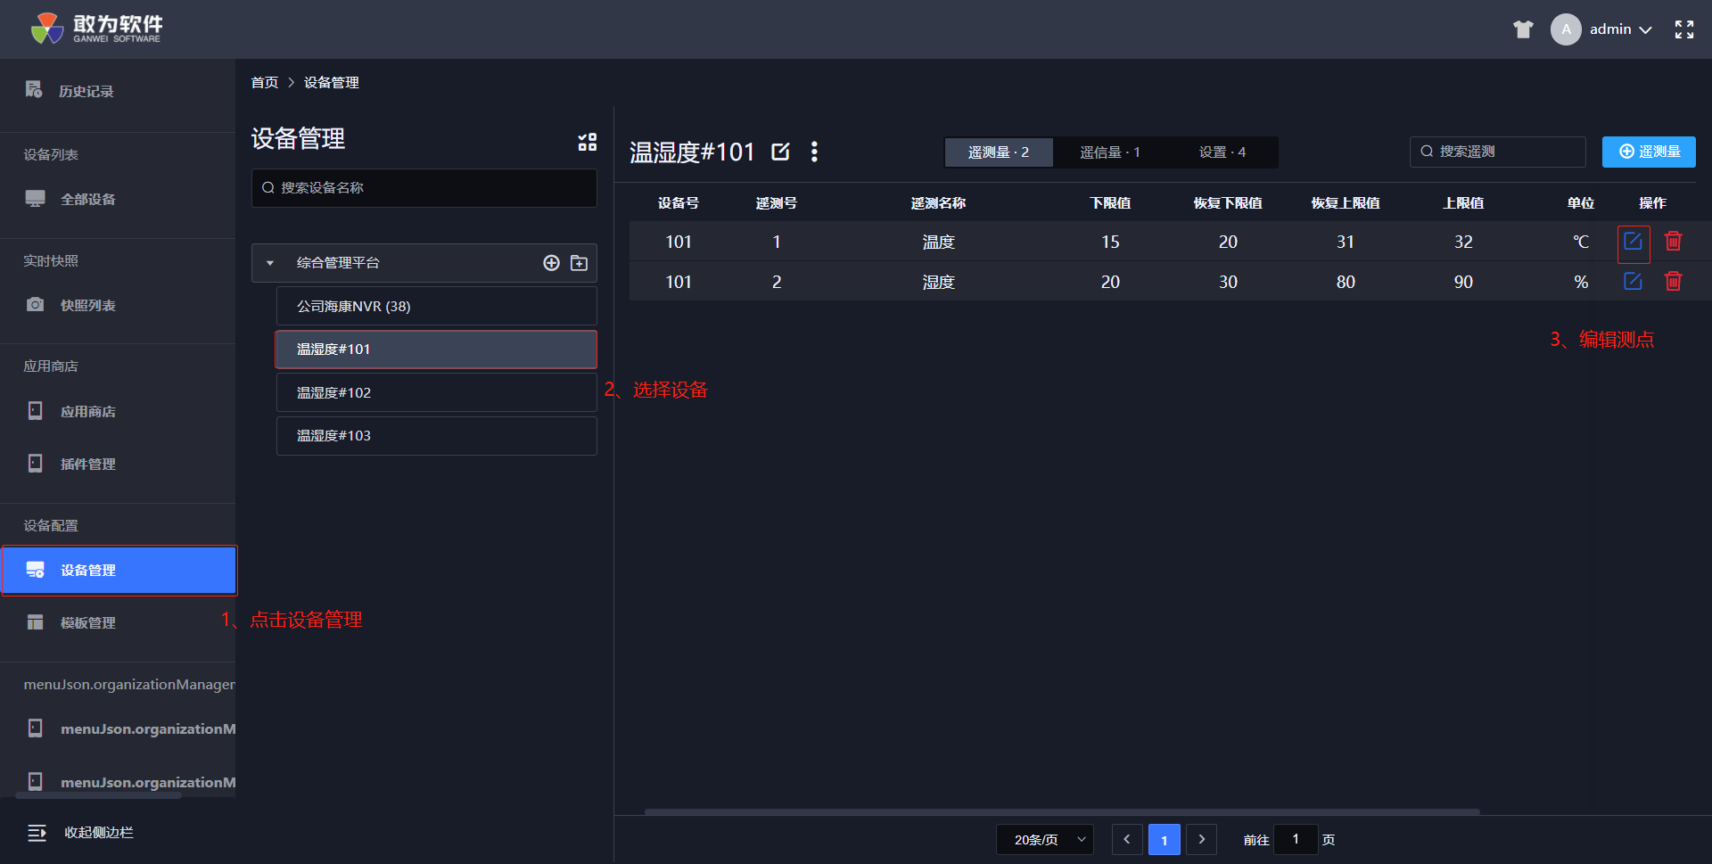Toggle fullscreen mode icon
The image size is (1712, 864).
click(x=1684, y=29)
